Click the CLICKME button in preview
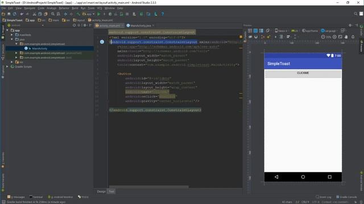The height and width of the screenshot is (204, 364). pos(303,74)
